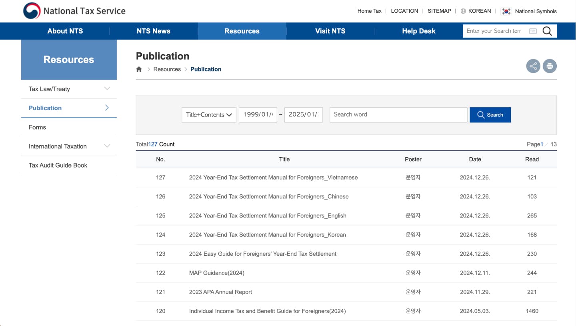Select Forms in the sidebar
This screenshot has width=576, height=326.
pos(37,127)
